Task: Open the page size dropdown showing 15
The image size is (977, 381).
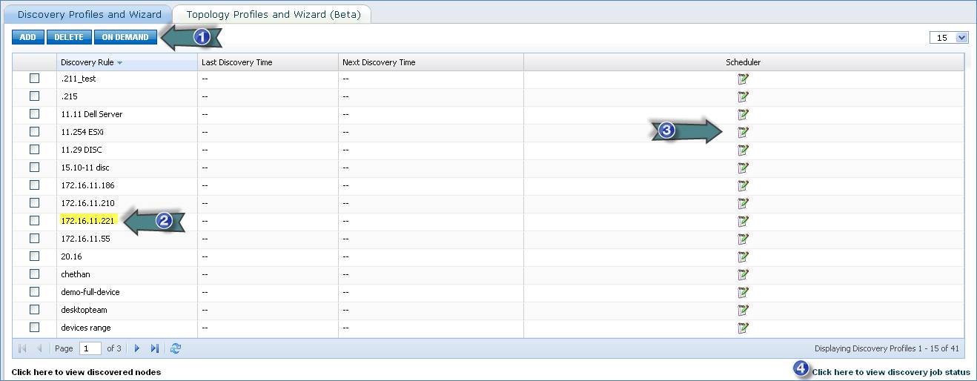Action: pyautogui.click(x=949, y=38)
